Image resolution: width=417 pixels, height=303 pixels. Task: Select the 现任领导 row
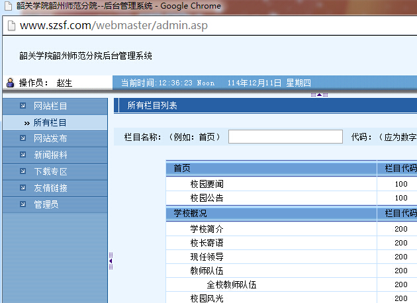click(x=291, y=257)
